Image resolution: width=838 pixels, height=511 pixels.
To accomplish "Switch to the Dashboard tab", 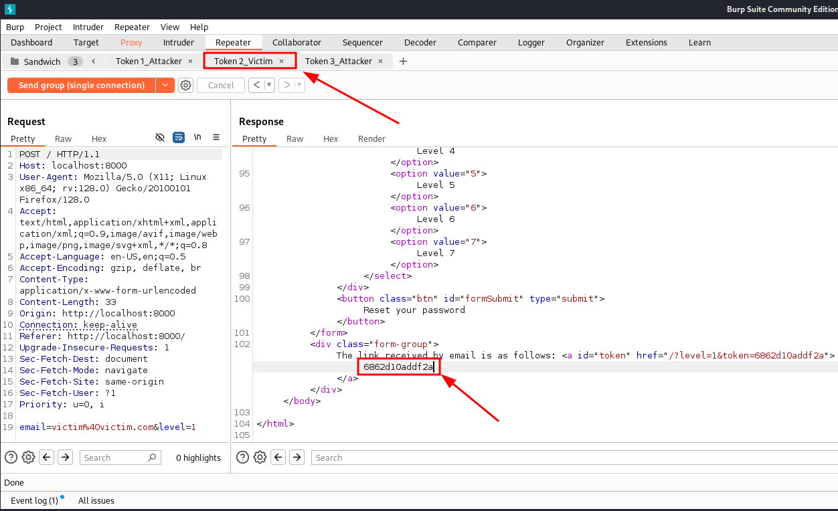I will pyautogui.click(x=31, y=42).
